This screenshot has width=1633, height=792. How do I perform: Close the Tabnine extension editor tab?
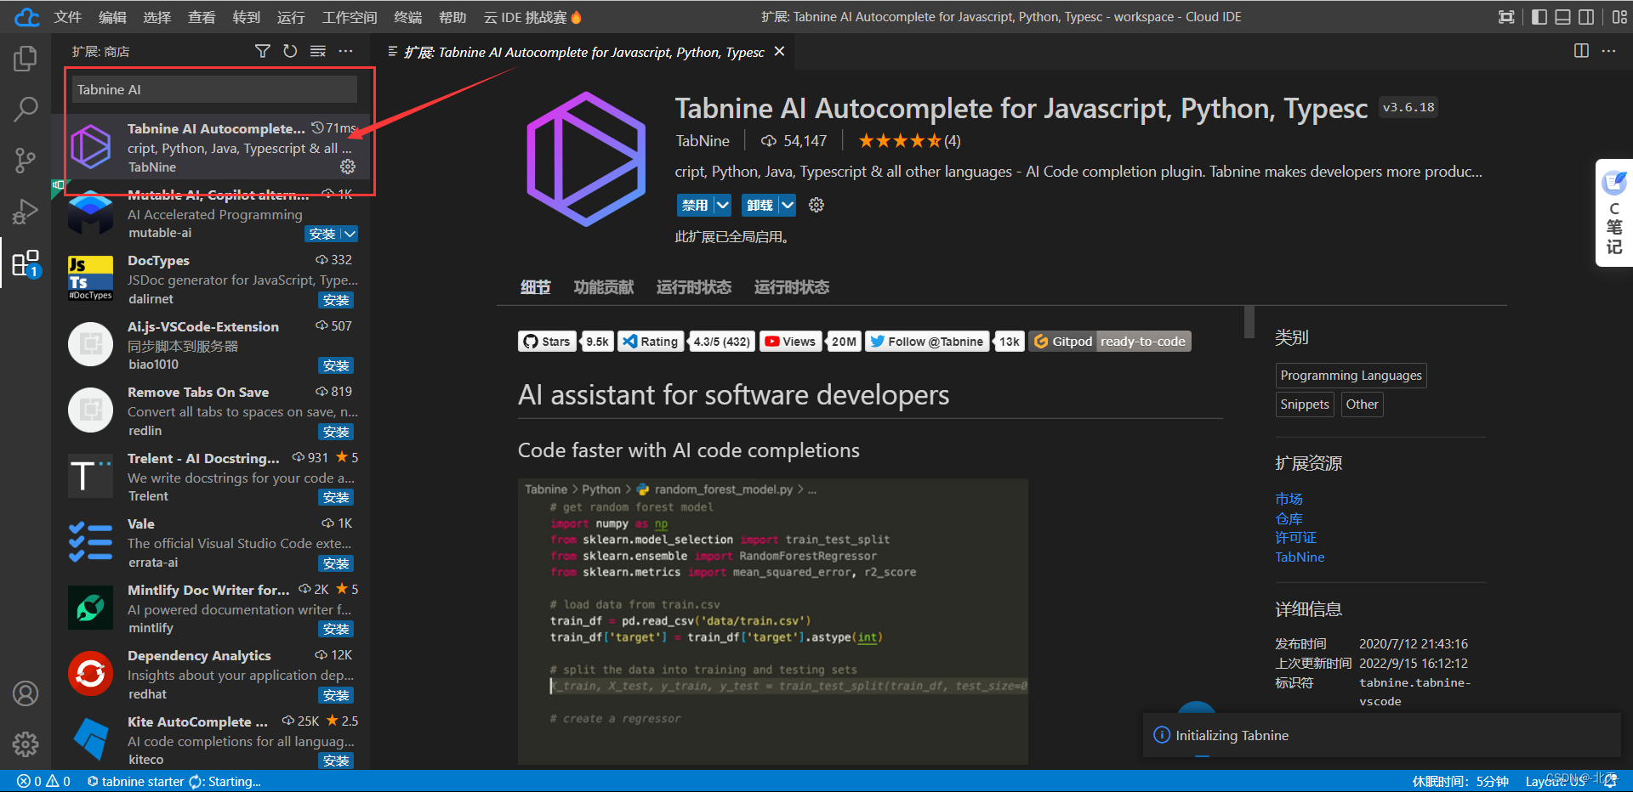(x=779, y=52)
